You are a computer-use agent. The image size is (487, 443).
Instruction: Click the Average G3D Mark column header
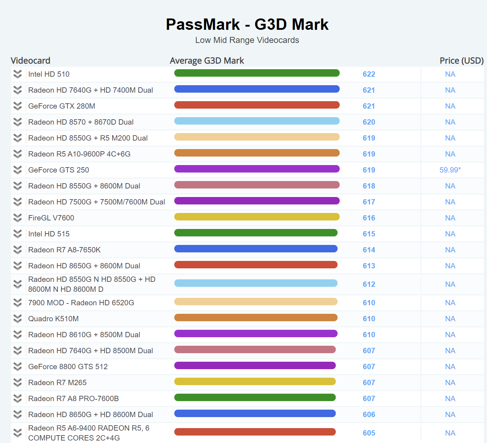207,61
